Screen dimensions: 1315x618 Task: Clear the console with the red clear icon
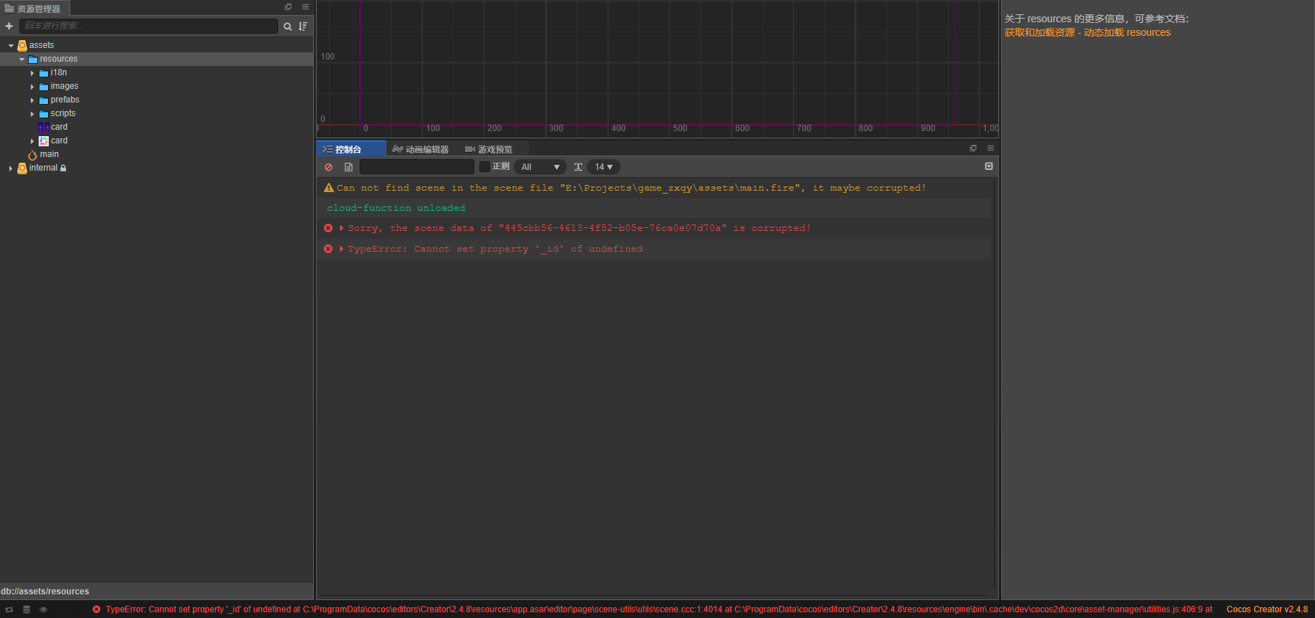pos(329,167)
